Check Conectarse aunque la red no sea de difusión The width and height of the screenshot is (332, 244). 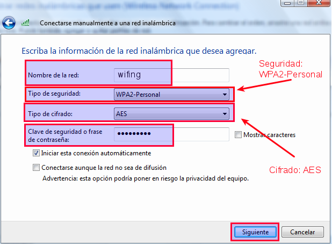click(x=37, y=167)
